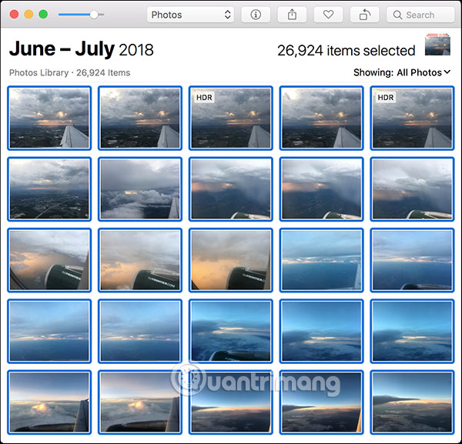Select first photo in fourth row
This screenshot has width=462, height=444.
[49, 331]
